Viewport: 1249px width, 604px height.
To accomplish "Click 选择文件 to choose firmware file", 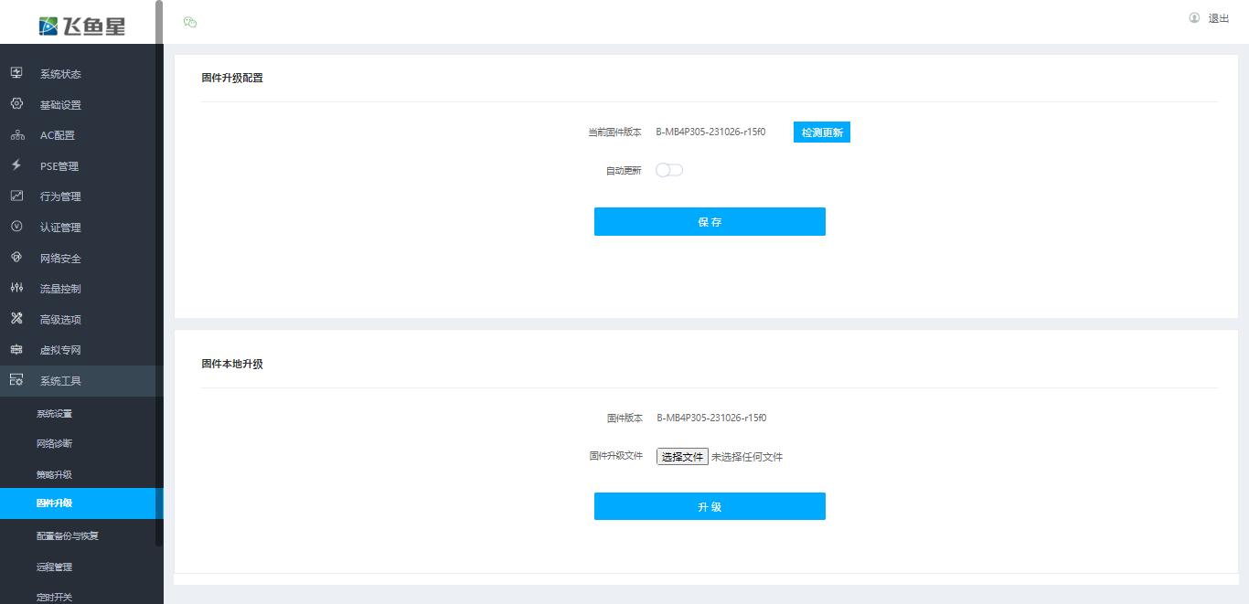I will pos(682,456).
